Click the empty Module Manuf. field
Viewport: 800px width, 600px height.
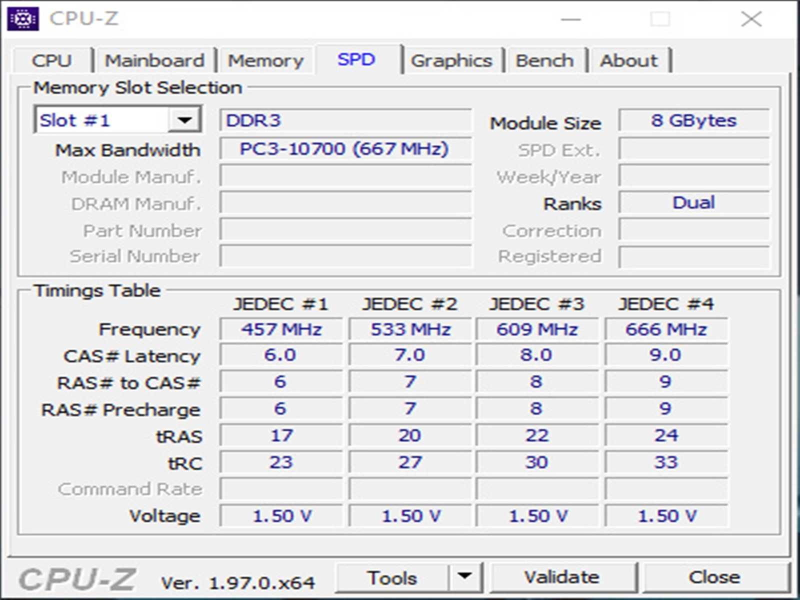(345, 175)
